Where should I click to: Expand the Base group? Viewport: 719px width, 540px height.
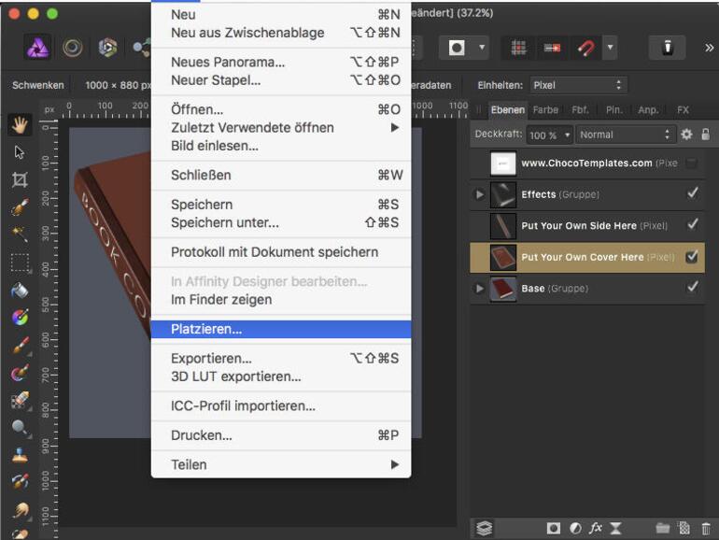pos(480,289)
